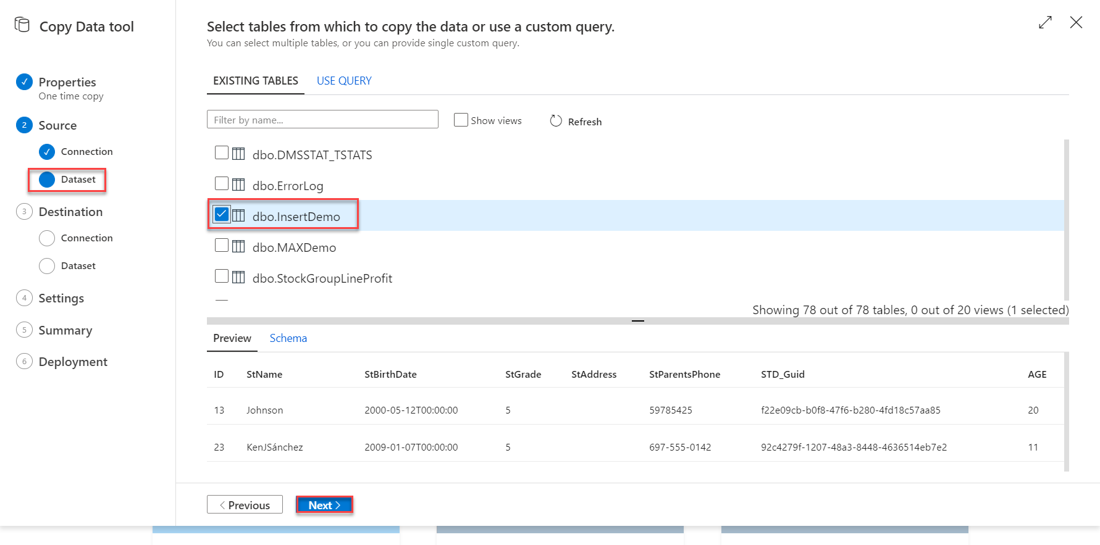The width and height of the screenshot is (1100, 545).
Task: Click the Refresh circular arrow icon
Action: [x=556, y=121]
